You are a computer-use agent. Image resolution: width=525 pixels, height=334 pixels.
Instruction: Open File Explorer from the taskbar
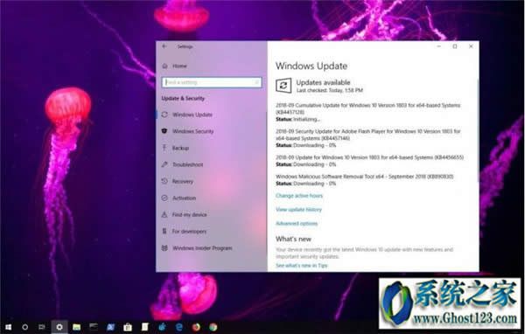[x=77, y=327]
